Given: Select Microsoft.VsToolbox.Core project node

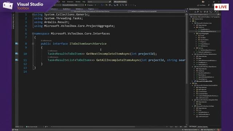Looking at the screenshot, I should point(204,23).
